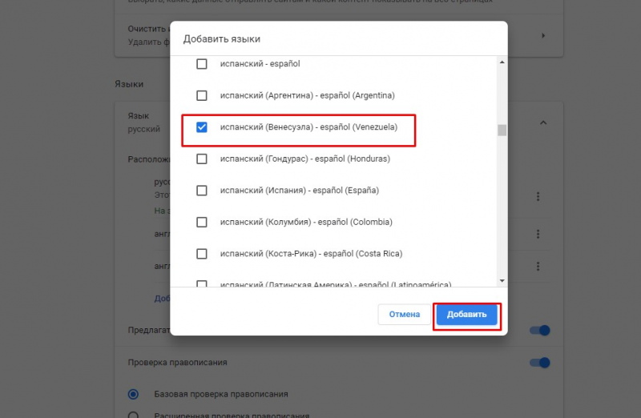Toggle the Предлагать перевод switch
This screenshot has height=418, width=641.
click(540, 331)
